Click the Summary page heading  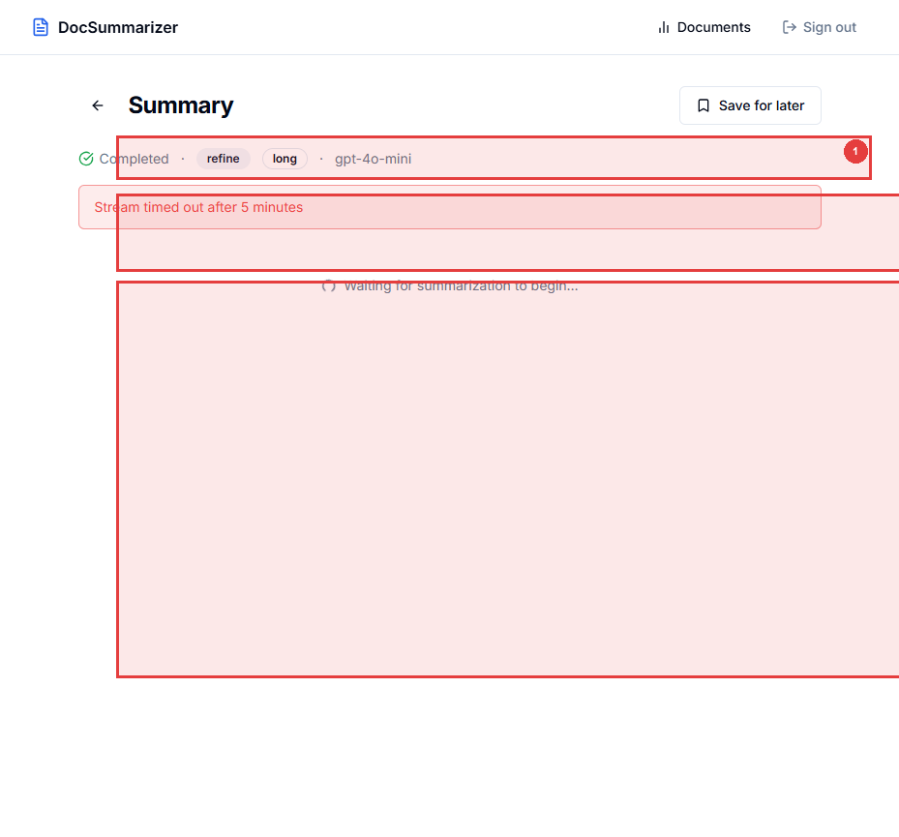(x=181, y=105)
